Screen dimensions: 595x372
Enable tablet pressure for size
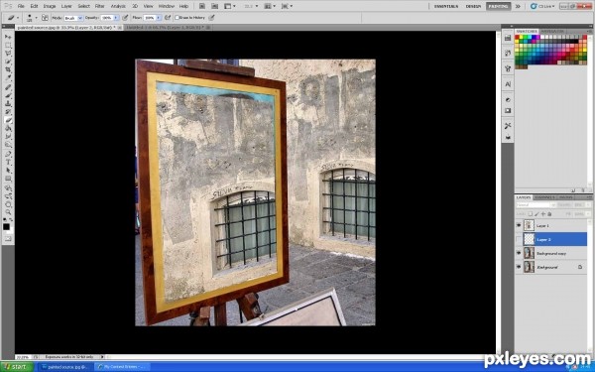point(212,18)
